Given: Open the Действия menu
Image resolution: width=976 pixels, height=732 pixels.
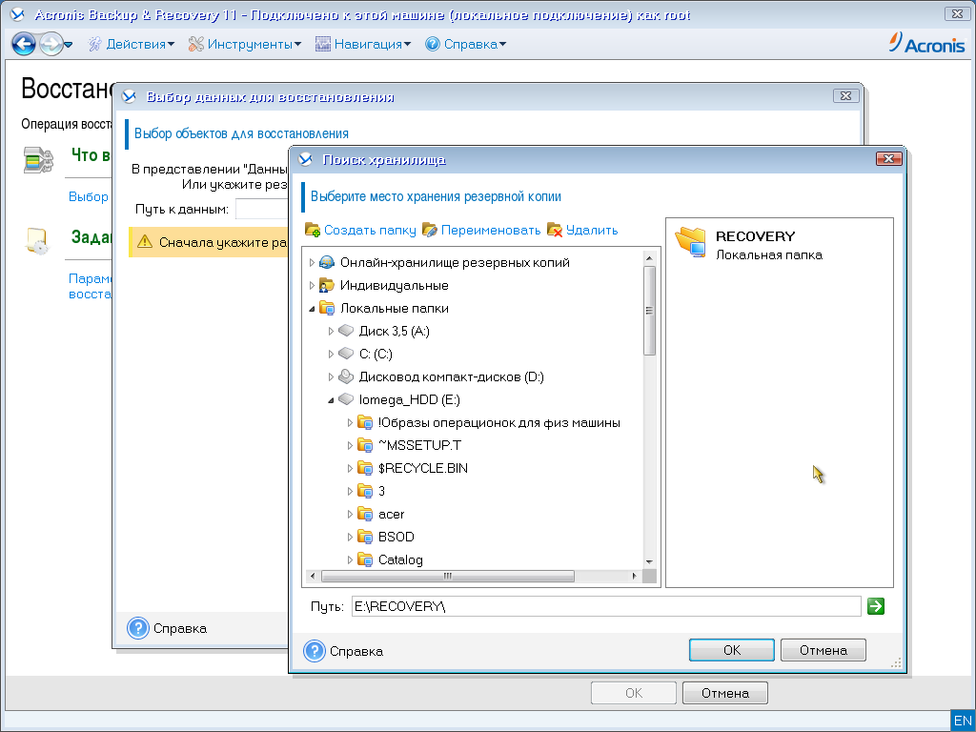Looking at the screenshot, I should click(131, 44).
